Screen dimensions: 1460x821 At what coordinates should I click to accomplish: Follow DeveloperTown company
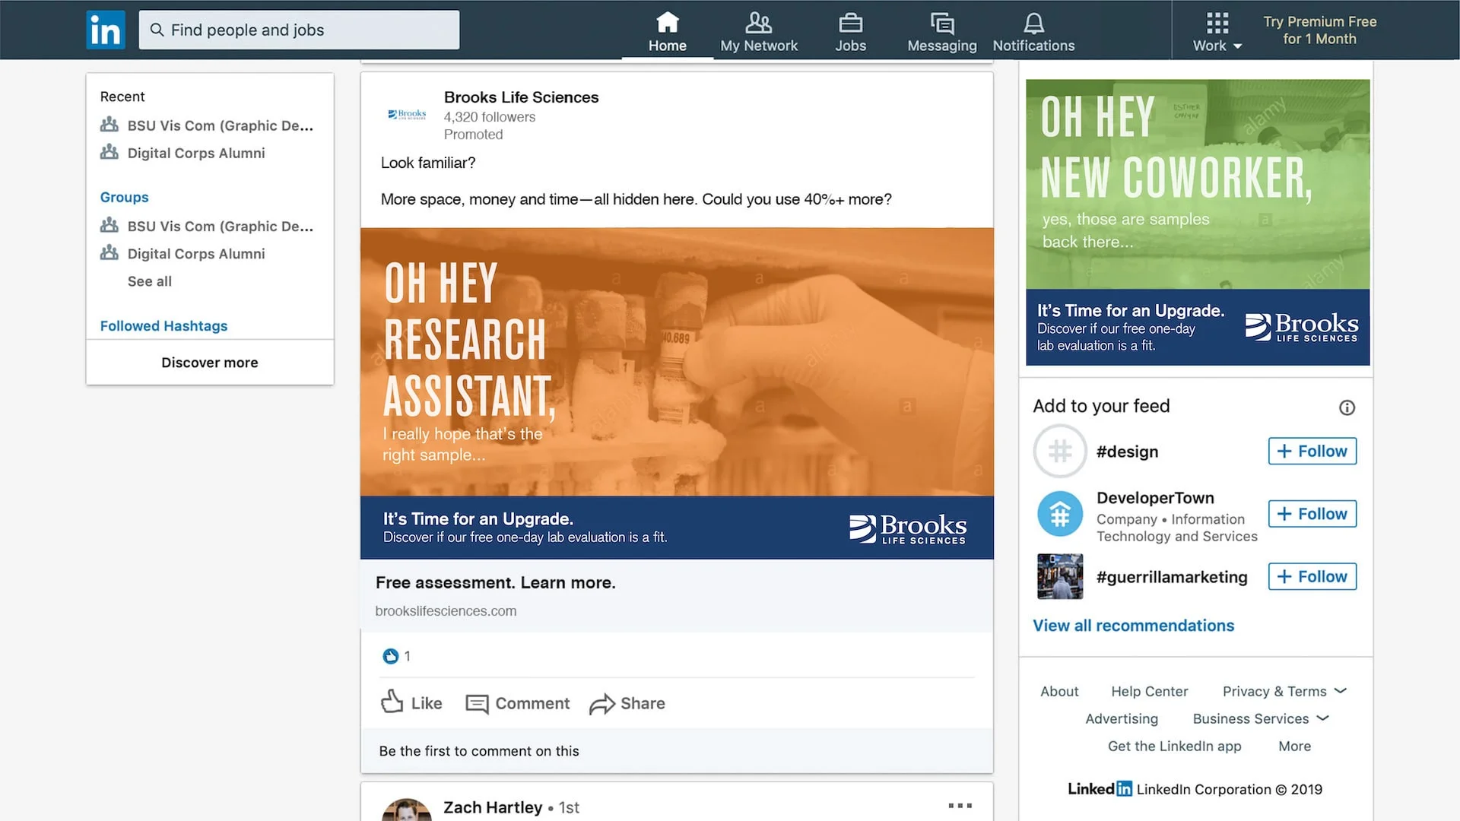[1312, 514]
